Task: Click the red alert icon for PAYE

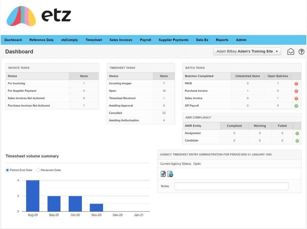Action: click(x=296, y=84)
